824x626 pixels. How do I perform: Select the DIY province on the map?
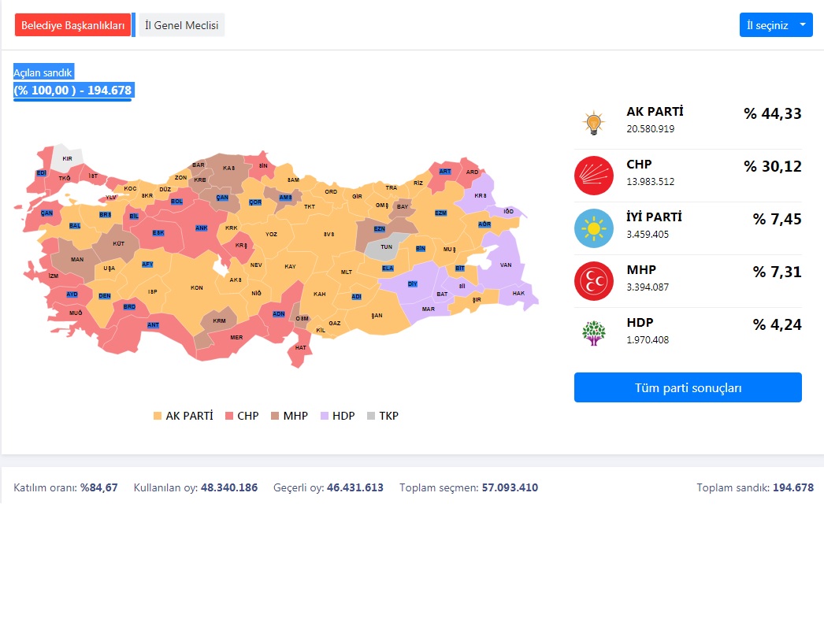(x=413, y=284)
